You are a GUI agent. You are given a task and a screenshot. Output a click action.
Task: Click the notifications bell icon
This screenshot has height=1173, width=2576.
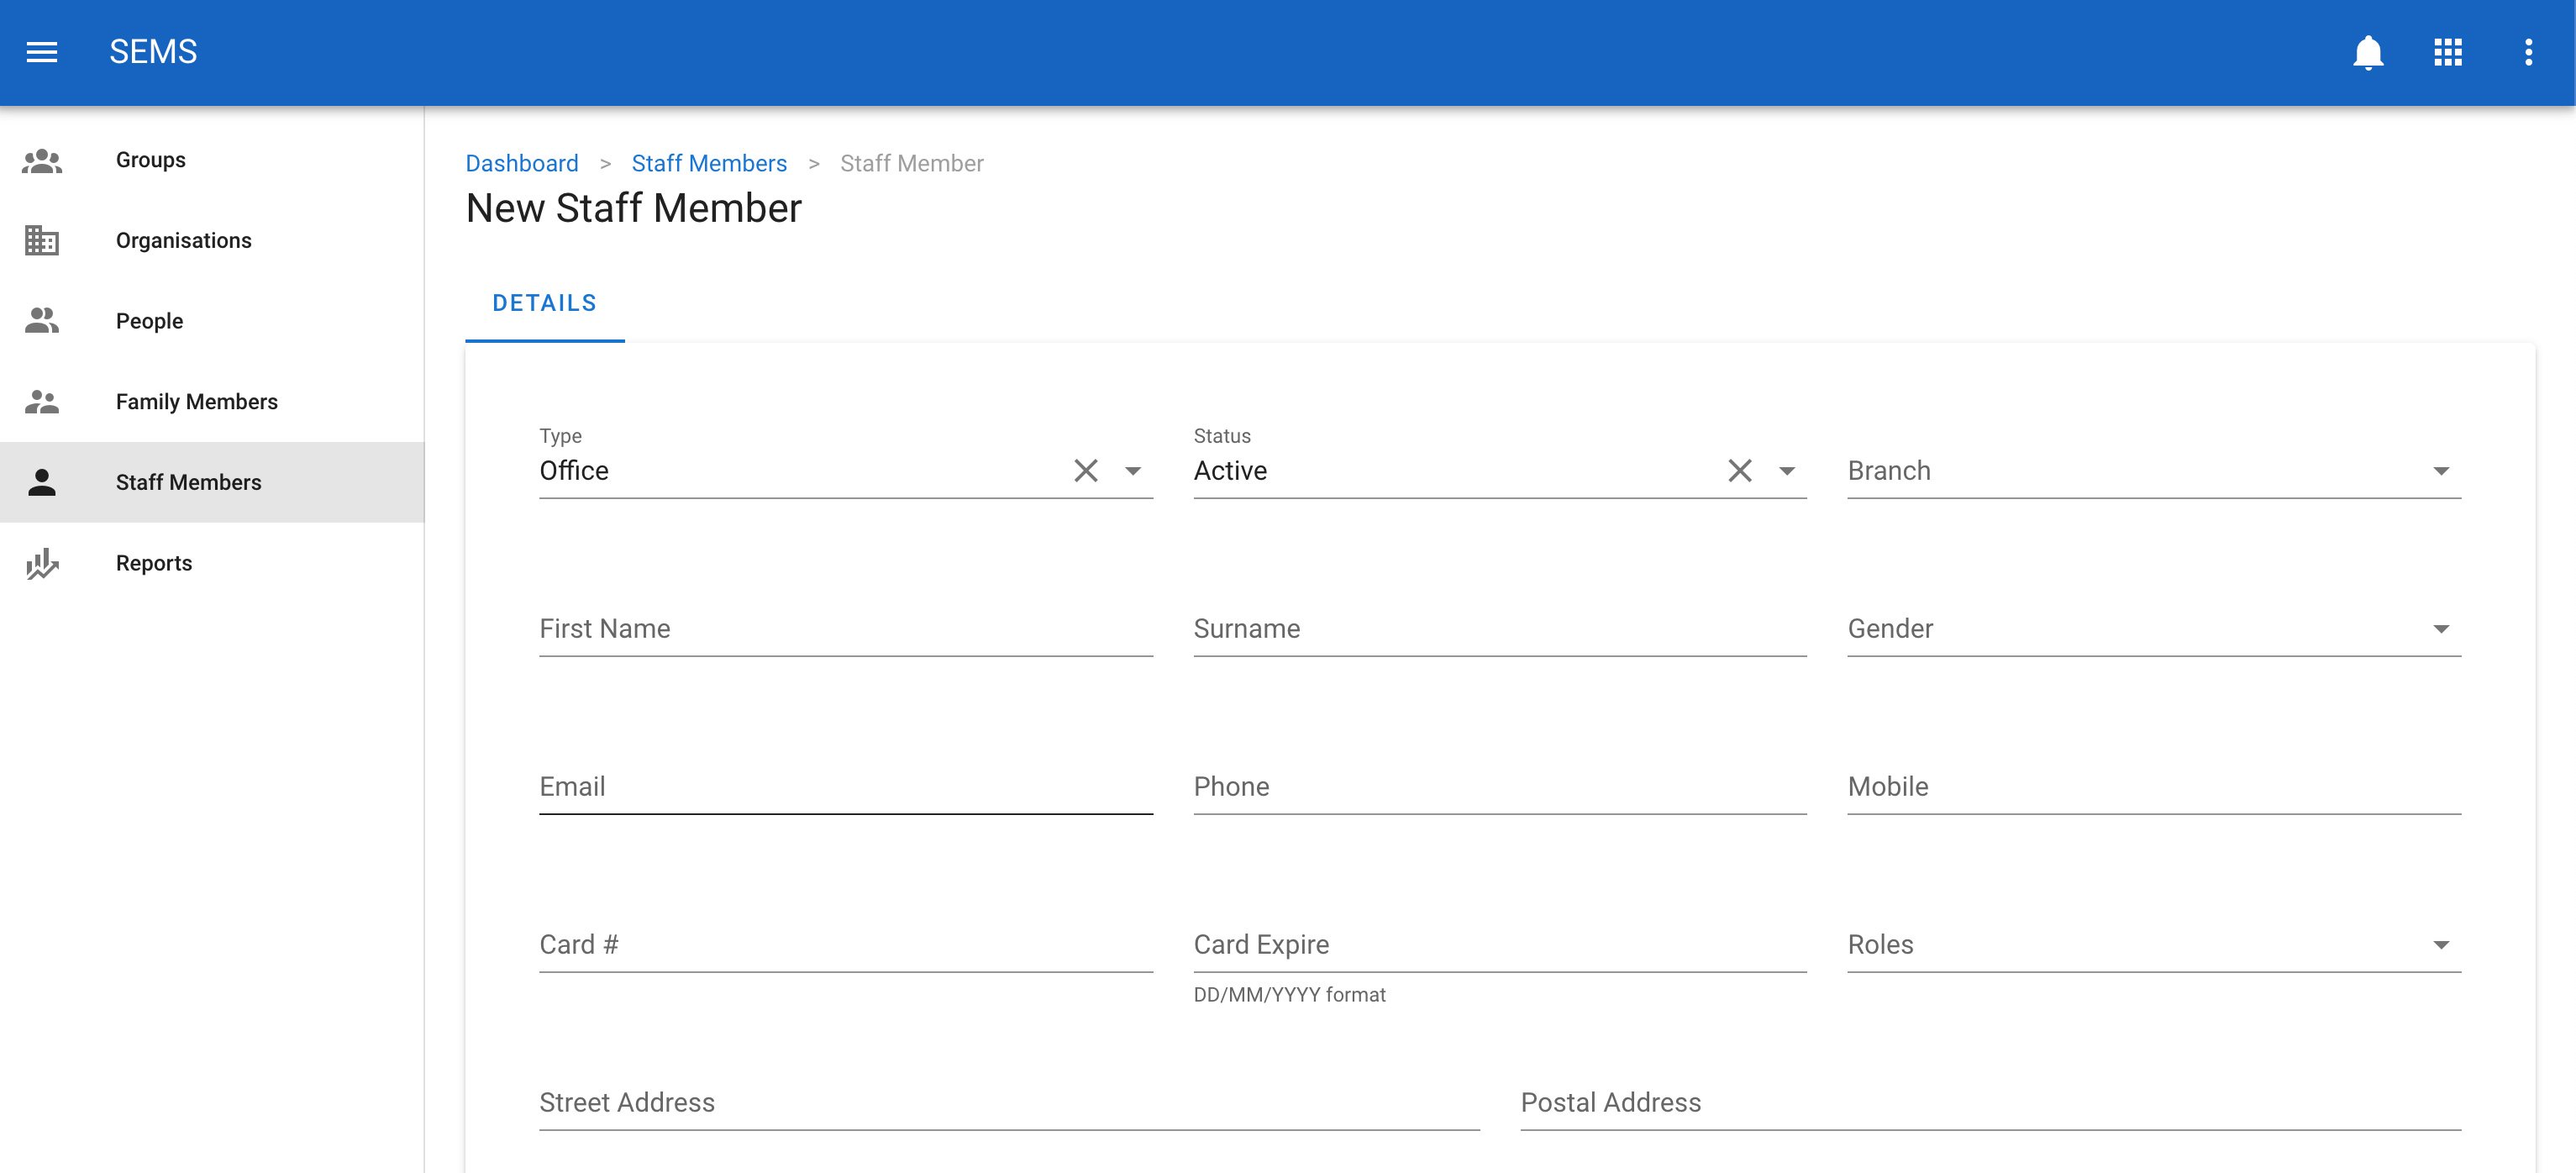pos(2367,52)
